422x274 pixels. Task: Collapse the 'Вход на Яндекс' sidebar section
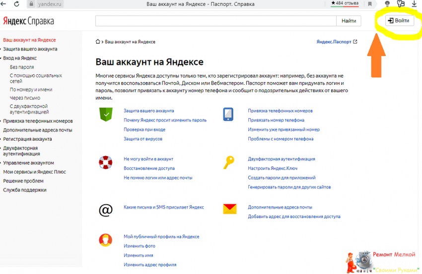click(20, 58)
